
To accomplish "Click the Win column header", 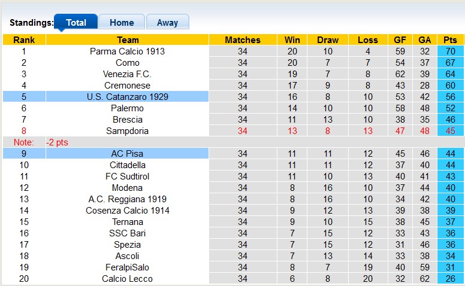I will 292,40.
